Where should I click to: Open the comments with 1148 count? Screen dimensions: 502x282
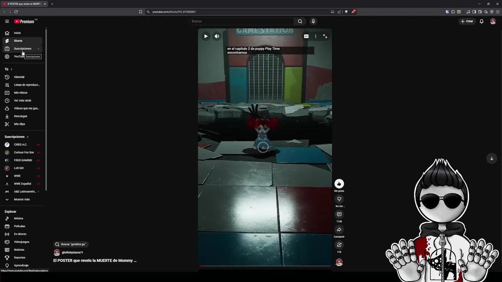click(339, 214)
